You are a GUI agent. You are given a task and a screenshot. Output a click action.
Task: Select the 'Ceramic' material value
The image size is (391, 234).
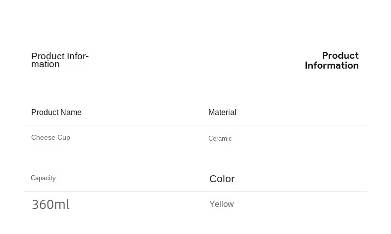220,139
